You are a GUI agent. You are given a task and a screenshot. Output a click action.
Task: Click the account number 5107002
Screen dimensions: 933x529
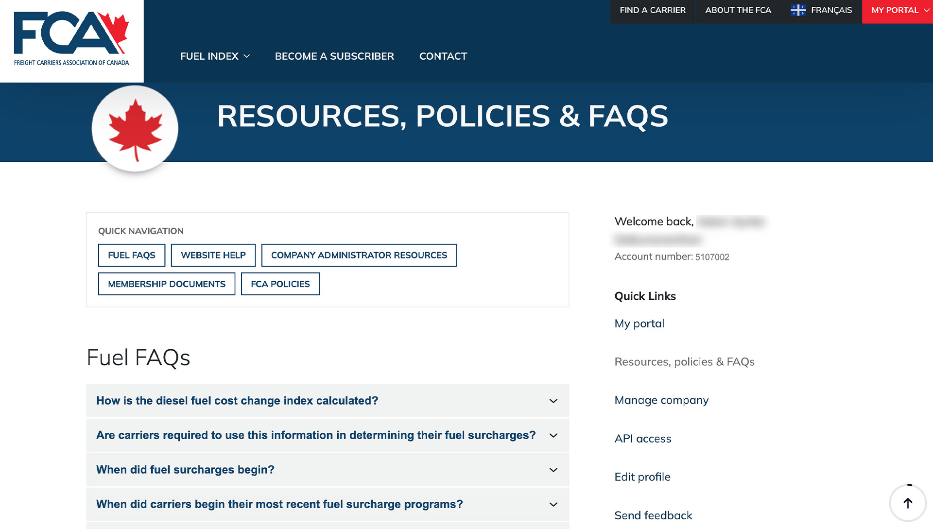pyautogui.click(x=712, y=257)
